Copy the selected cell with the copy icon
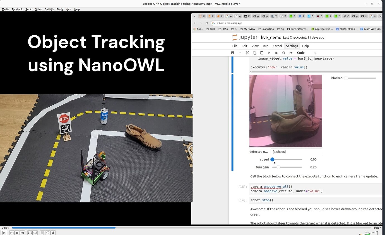Image resolution: width=385 pixels, height=235 pixels. (254, 53)
